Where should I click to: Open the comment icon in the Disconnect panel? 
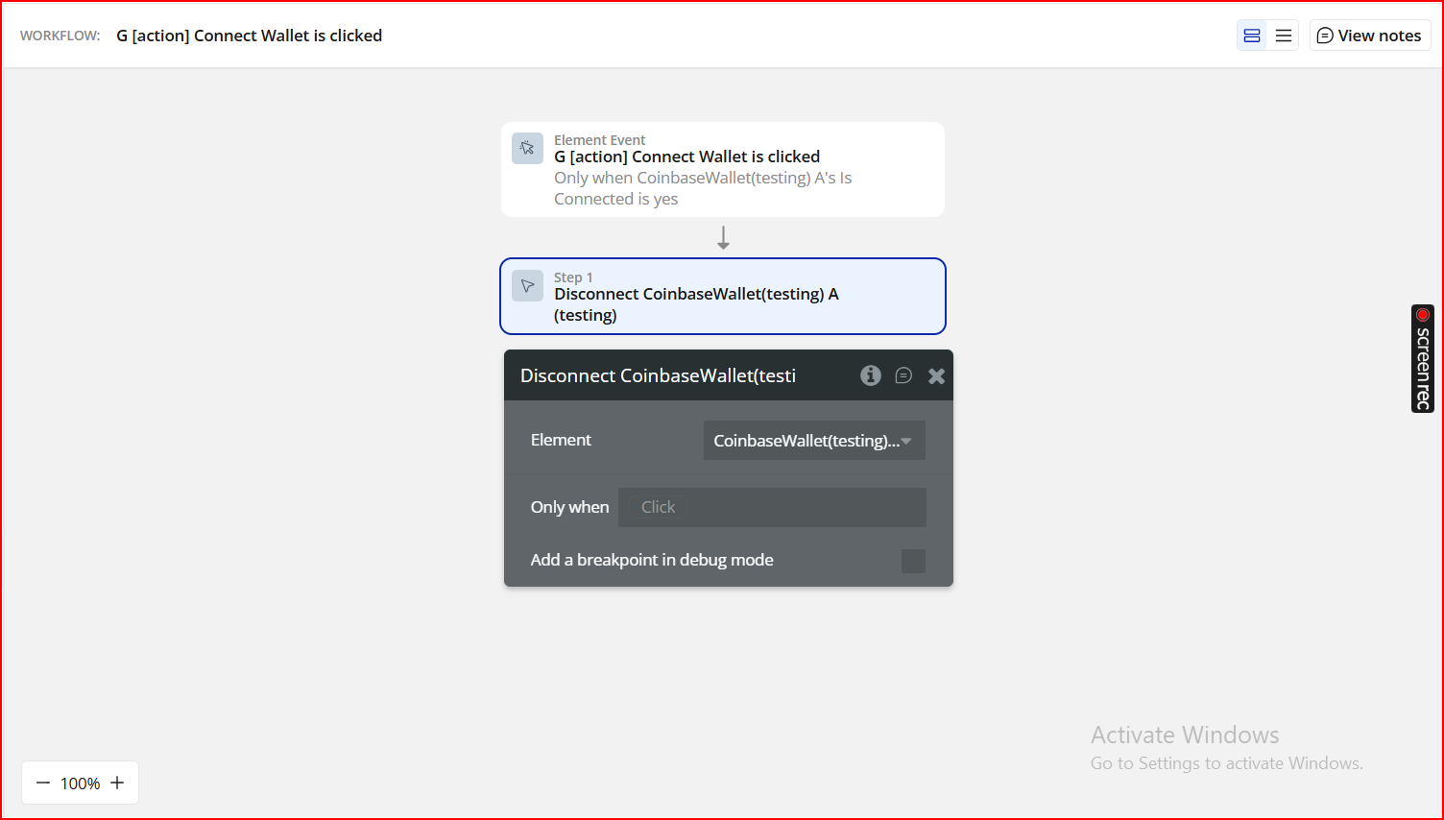click(x=903, y=375)
